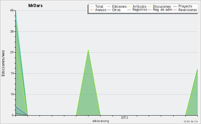Screen dimensions: 201x124
Task: Click the CC BY-SA 3.0 license text
Action: point(191,122)
